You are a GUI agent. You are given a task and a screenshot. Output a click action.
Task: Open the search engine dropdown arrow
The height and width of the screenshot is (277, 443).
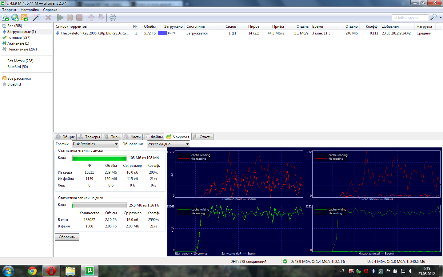pos(441,18)
